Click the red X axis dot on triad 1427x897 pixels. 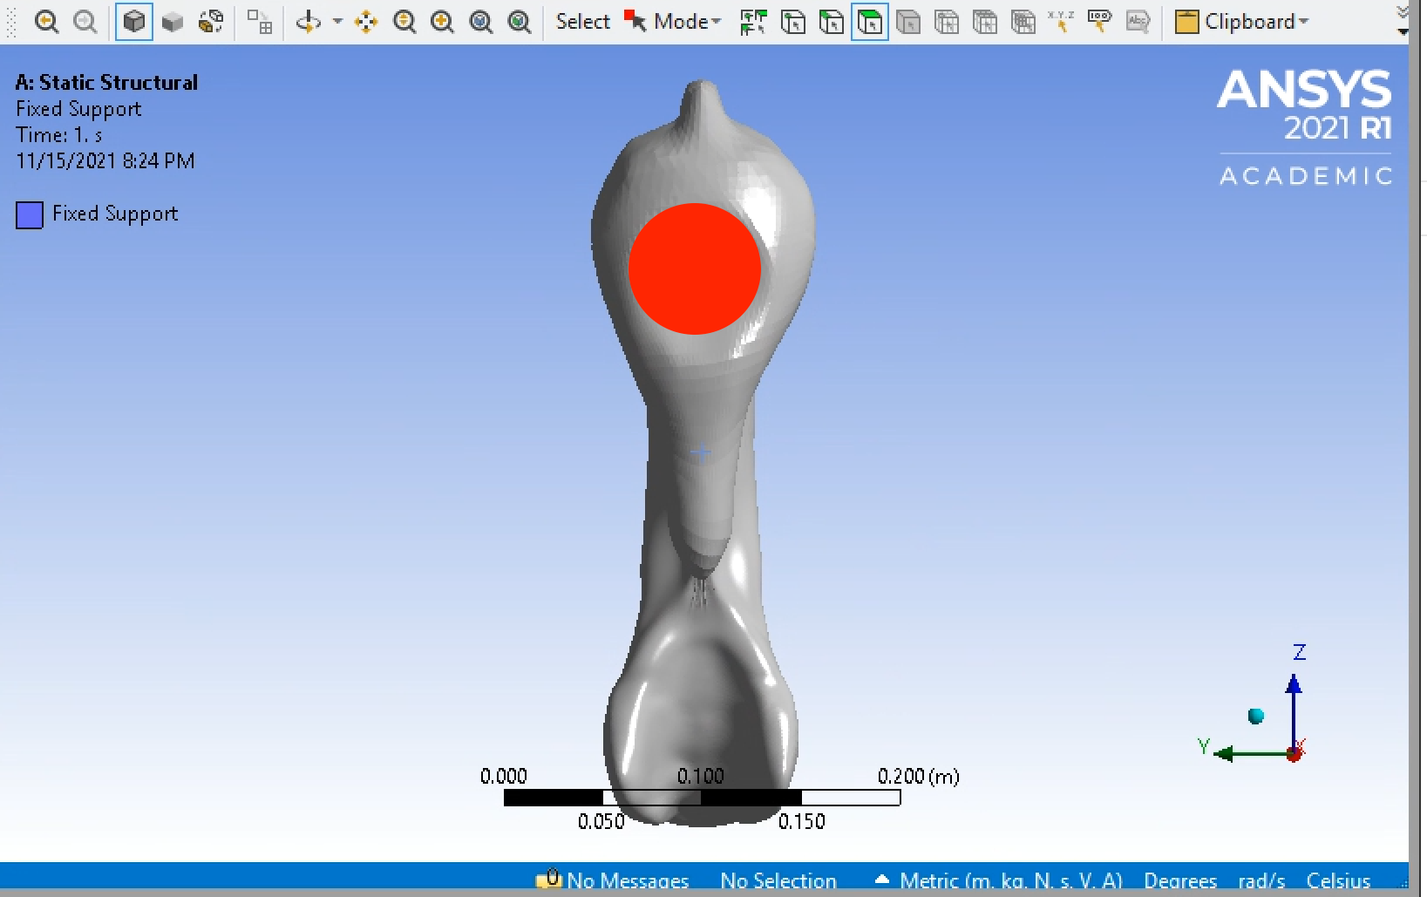pos(1294,754)
